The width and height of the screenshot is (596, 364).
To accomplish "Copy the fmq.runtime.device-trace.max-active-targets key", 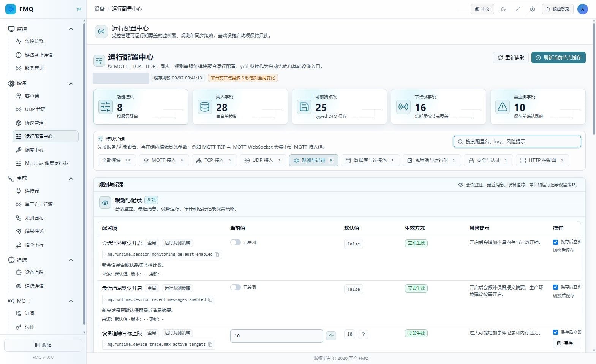I will pyautogui.click(x=210, y=345).
